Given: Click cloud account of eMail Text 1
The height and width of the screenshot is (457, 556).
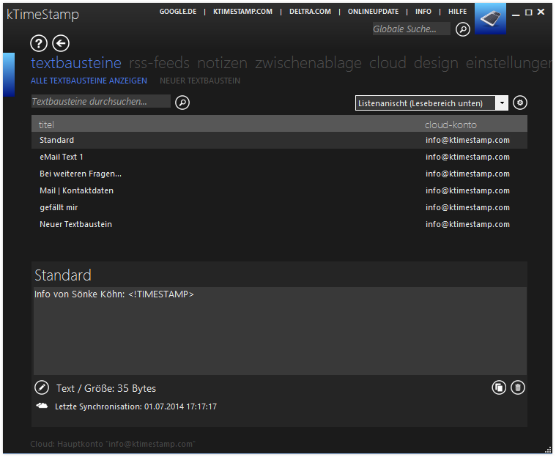Looking at the screenshot, I should tap(467, 157).
